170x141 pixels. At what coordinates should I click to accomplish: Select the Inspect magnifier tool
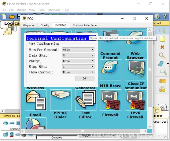162,55
